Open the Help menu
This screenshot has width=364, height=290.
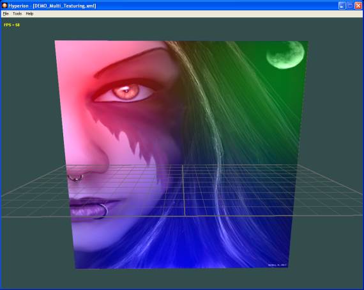(29, 13)
